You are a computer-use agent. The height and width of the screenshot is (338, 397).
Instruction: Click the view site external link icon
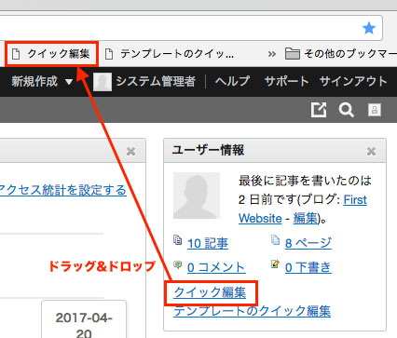coord(319,110)
